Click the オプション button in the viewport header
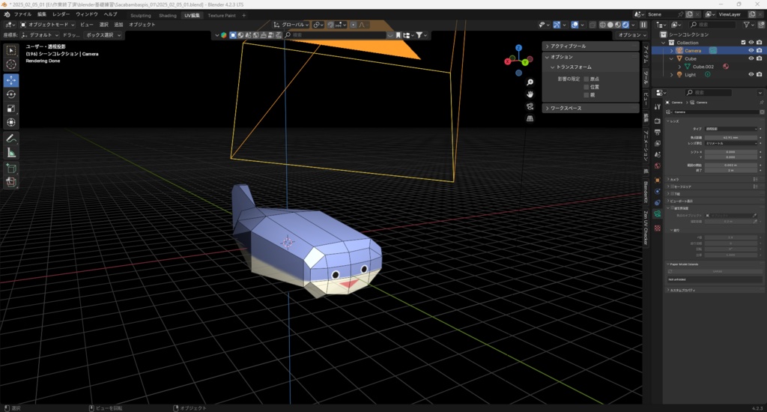 629,35
